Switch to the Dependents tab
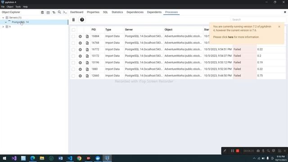 point(154,12)
